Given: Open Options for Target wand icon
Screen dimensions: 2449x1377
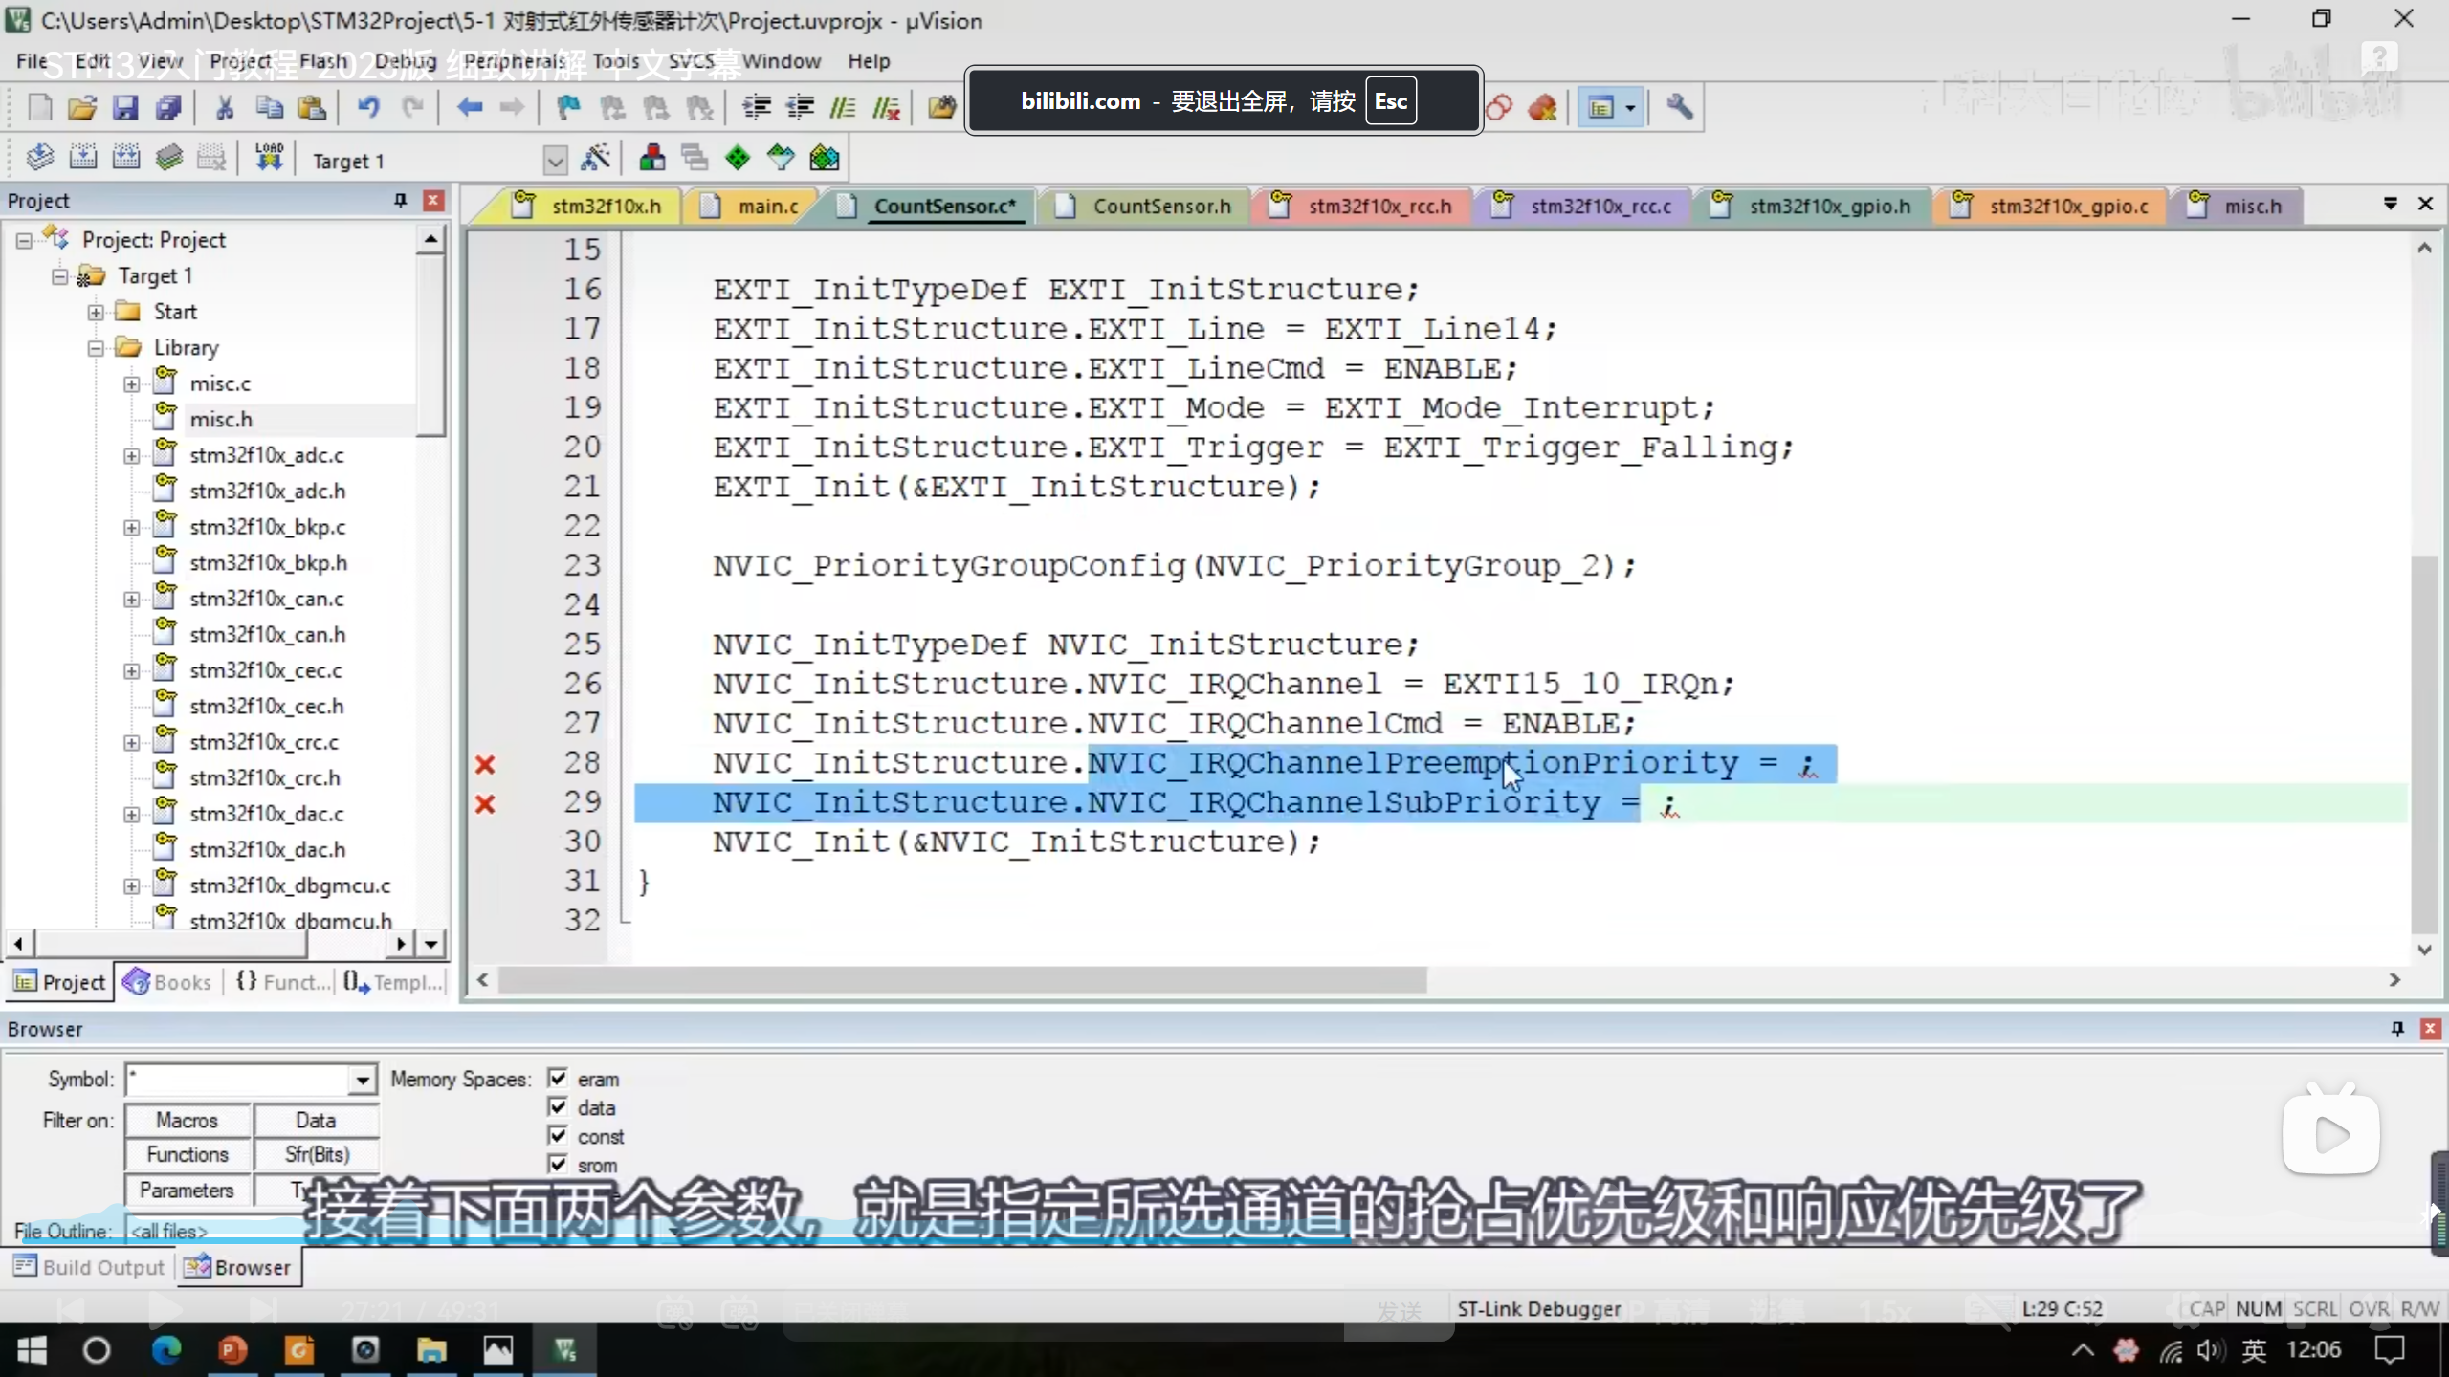Looking at the screenshot, I should pos(595,158).
